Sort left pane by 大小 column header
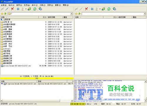 point(43,17)
